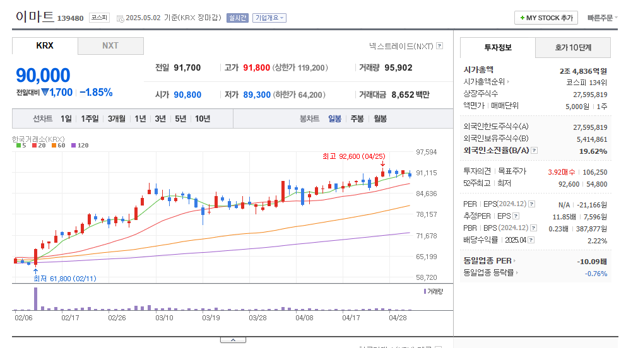Open help icon beside PER EPS(2024.12)
This screenshot has width=626, height=348.
(532, 204)
